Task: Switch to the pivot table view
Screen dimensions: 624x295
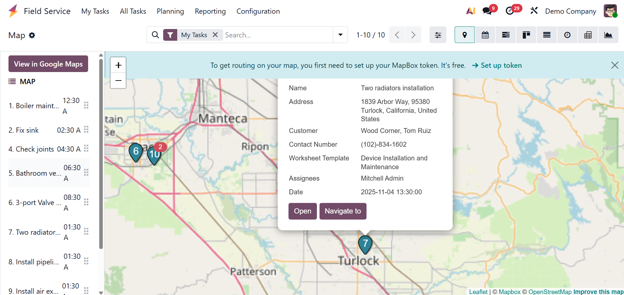Action: (588, 35)
